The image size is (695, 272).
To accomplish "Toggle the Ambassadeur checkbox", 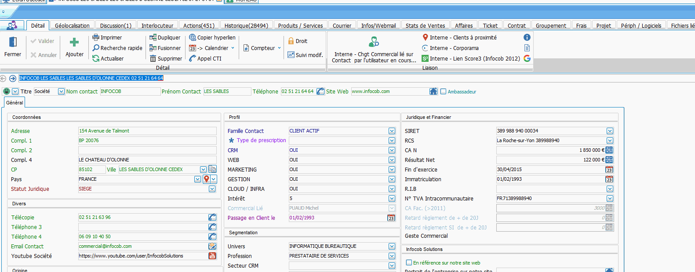I will click(444, 92).
